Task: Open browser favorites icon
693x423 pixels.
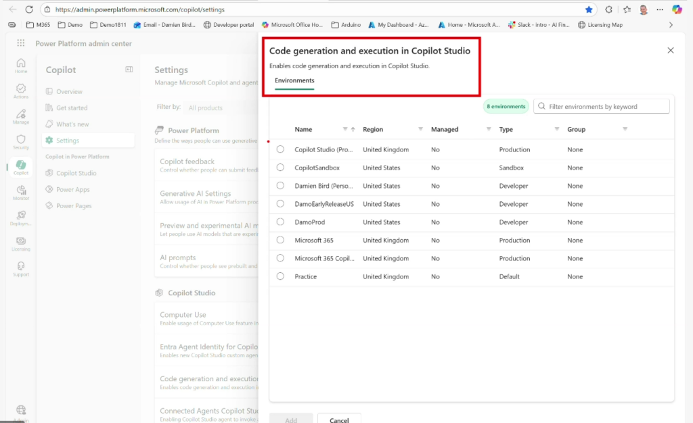Action: coord(627,9)
